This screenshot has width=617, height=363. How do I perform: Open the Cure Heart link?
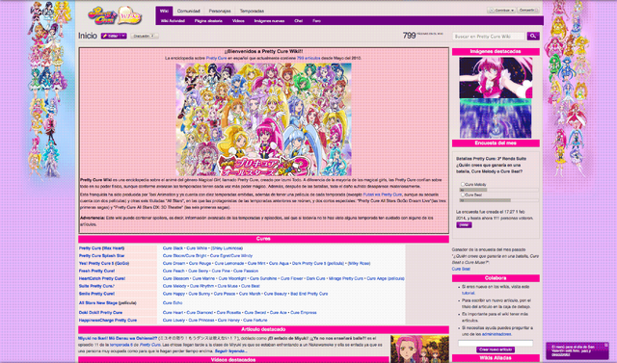coord(173,313)
